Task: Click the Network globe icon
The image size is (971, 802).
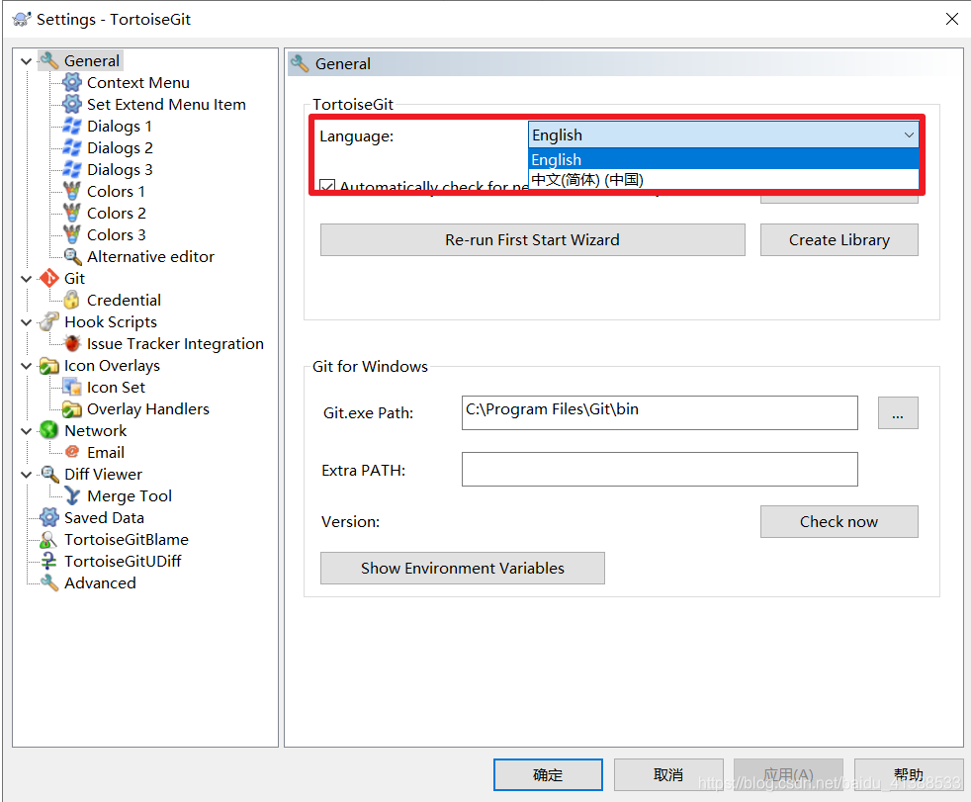Action: pyautogui.click(x=48, y=430)
